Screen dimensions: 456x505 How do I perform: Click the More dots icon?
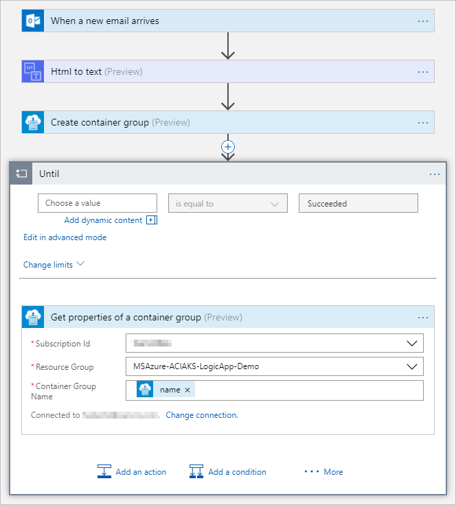pyautogui.click(x=312, y=471)
